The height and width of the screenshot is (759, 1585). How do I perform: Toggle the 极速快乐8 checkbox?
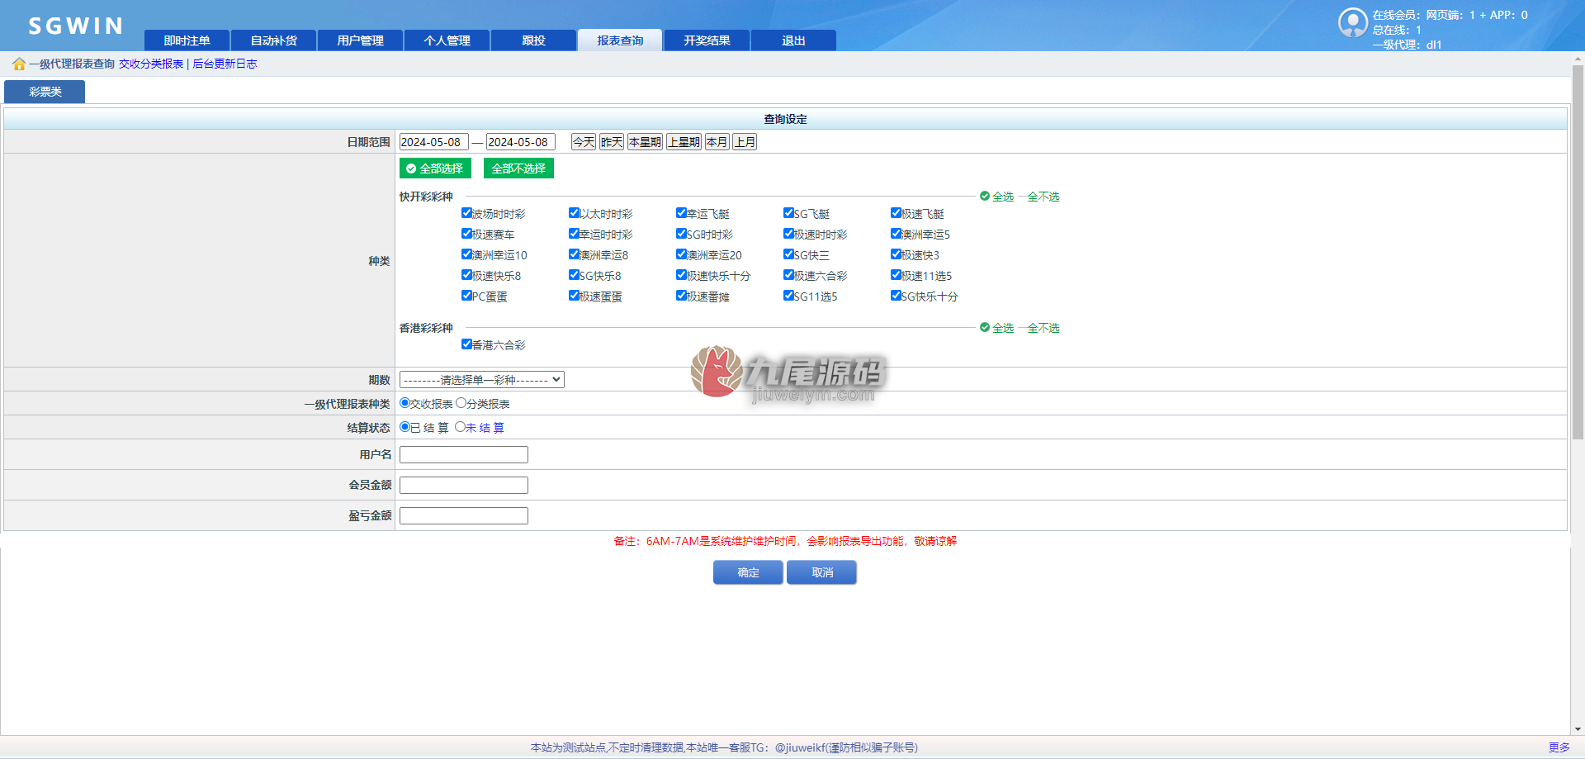pyautogui.click(x=466, y=275)
